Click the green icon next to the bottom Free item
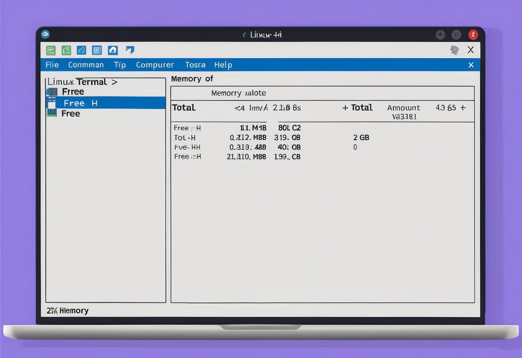This screenshot has height=358, width=522. (52, 113)
